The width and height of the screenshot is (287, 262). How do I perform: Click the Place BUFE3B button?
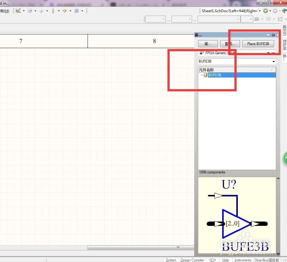tap(258, 44)
